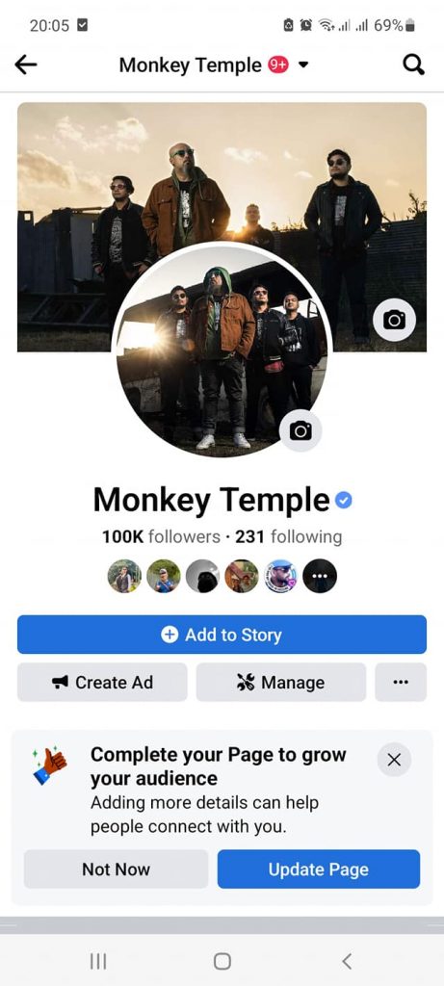Viewport: 444px width, 986px height.
Task: Open the 9+ notifications badge
Action: coord(278,65)
